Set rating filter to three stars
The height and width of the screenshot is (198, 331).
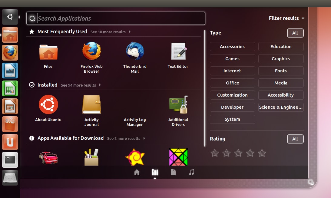coord(238,153)
